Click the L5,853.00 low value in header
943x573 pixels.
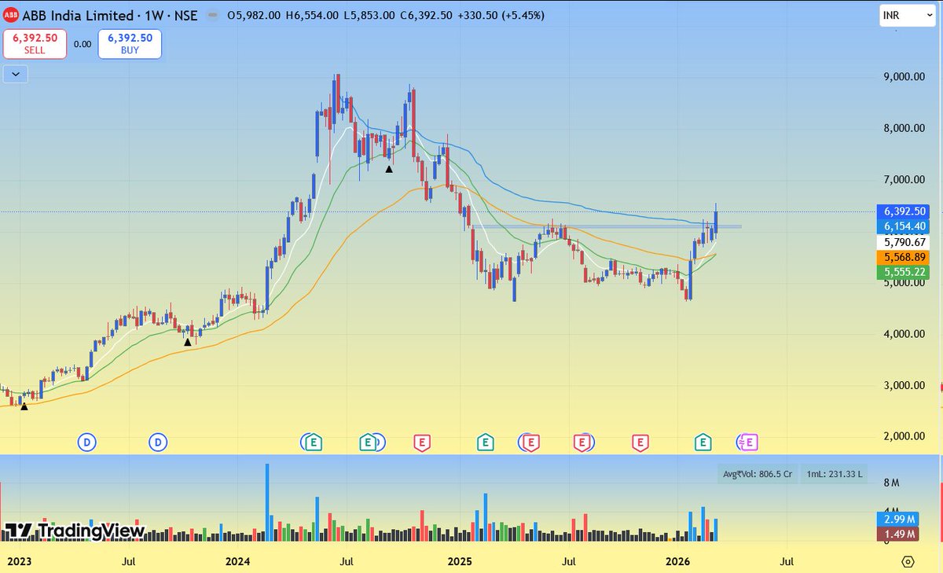(x=369, y=16)
